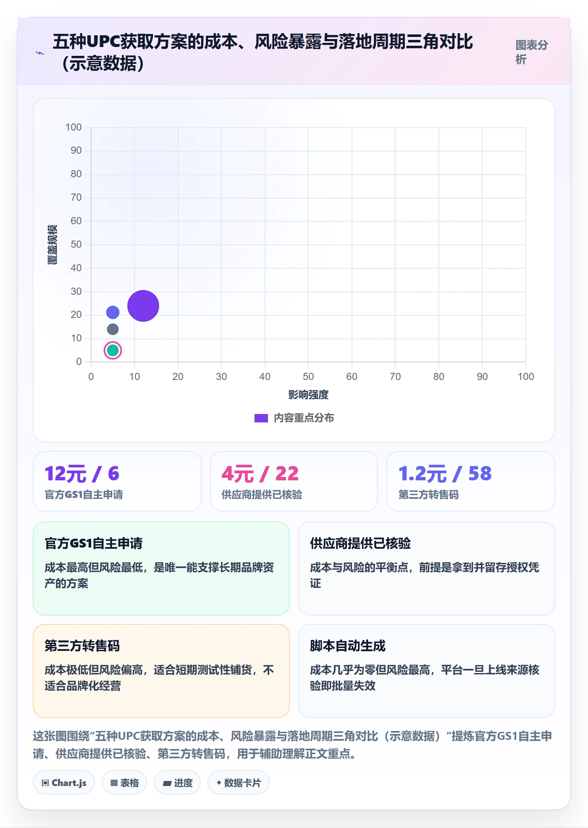Image resolution: width=588 pixels, height=828 pixels.
Task: Click the lightning bolt icon beside the title
Action: (40, 53)
